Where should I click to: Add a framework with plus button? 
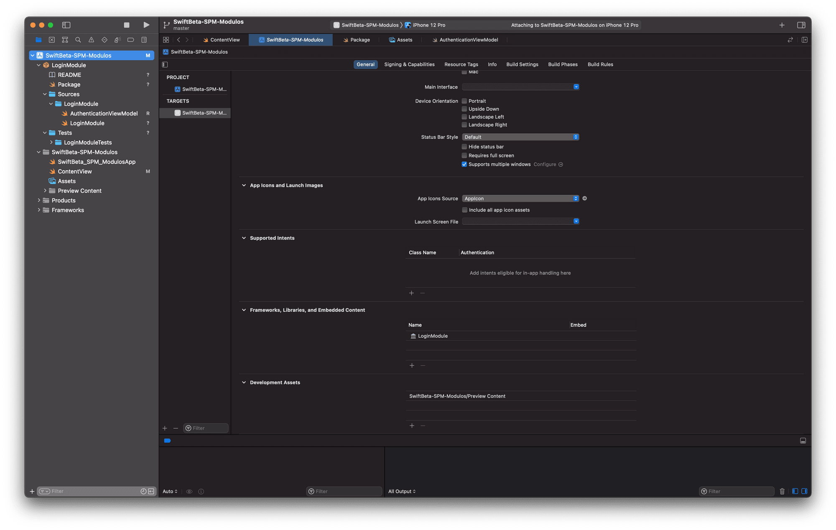412,365
